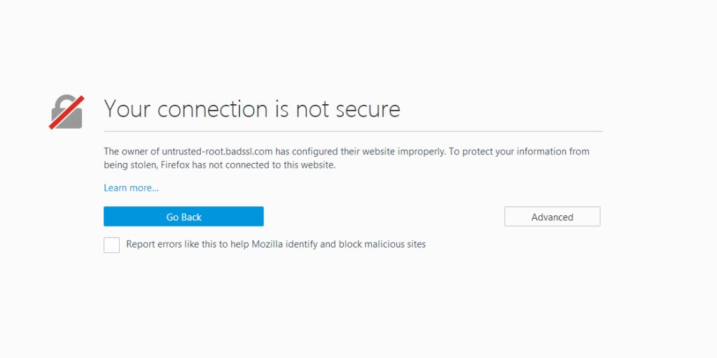
Task: Click the 'Your connection is not secure' heading
Action: coord(252,110)
